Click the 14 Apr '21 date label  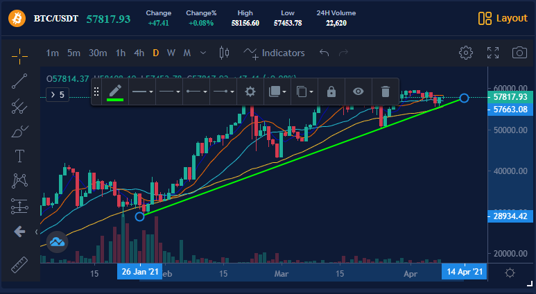coord(464,272)
